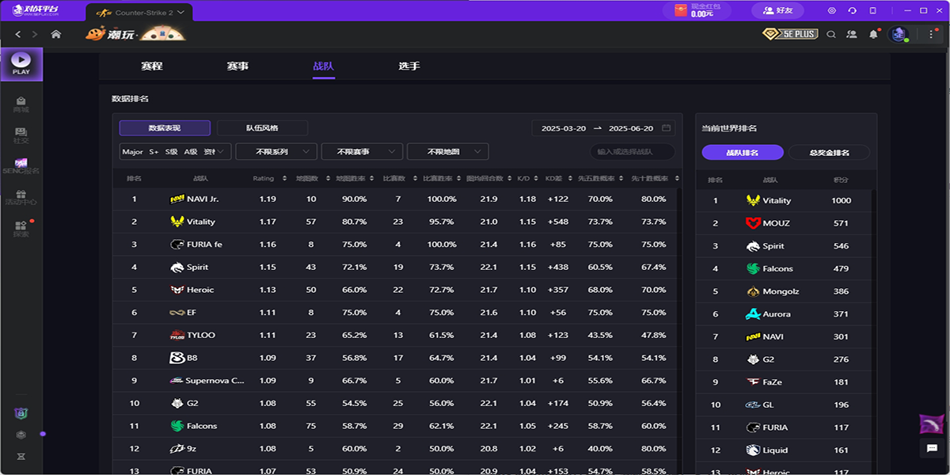Go back with the left arrow
The image size is (950, 475).
click(18, 34)
